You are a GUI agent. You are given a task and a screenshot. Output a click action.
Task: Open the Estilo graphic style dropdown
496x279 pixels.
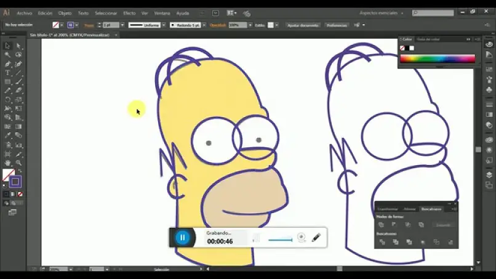point(277,25)
